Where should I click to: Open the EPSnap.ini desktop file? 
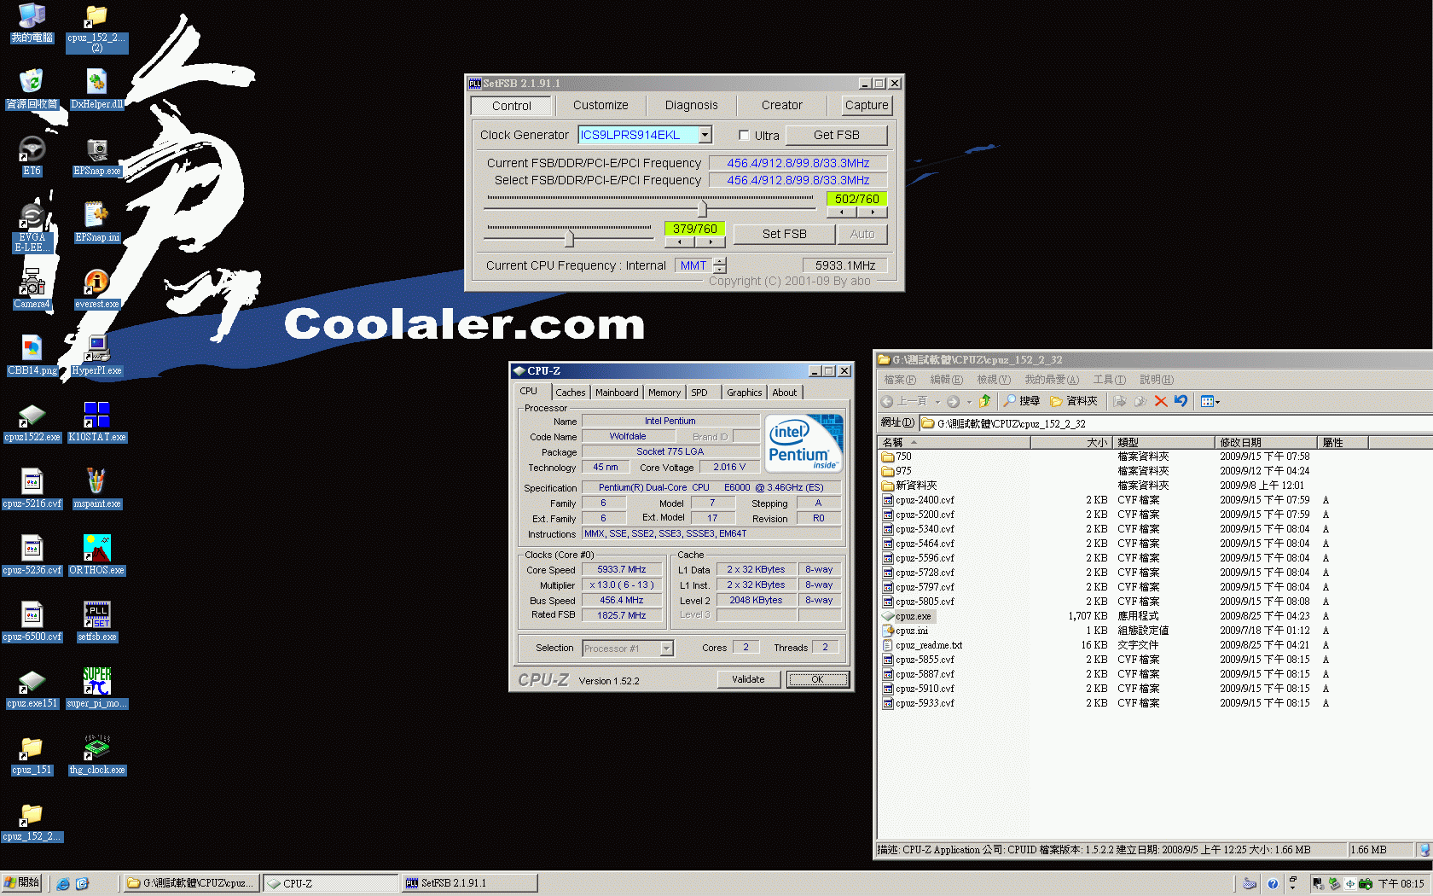click(x=96, y=222)
